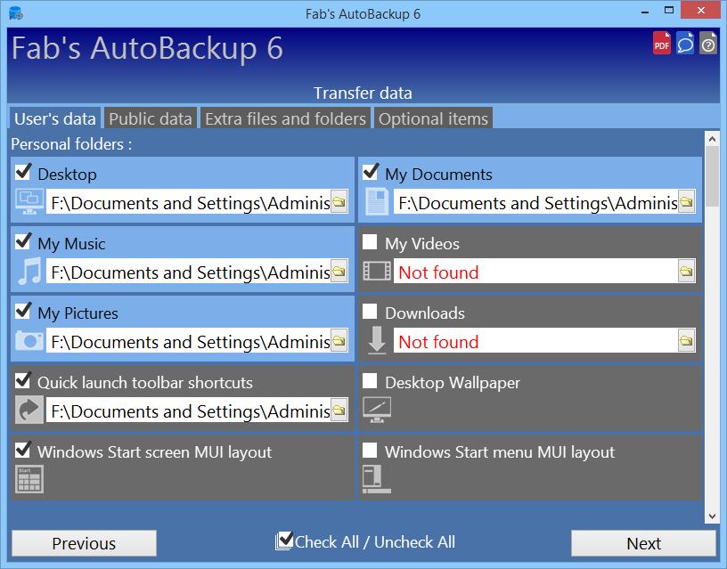The height and width of the screenshot is (569, 727).
Task: Browse folder for My Videos path
Action: [x=687, y=271]
